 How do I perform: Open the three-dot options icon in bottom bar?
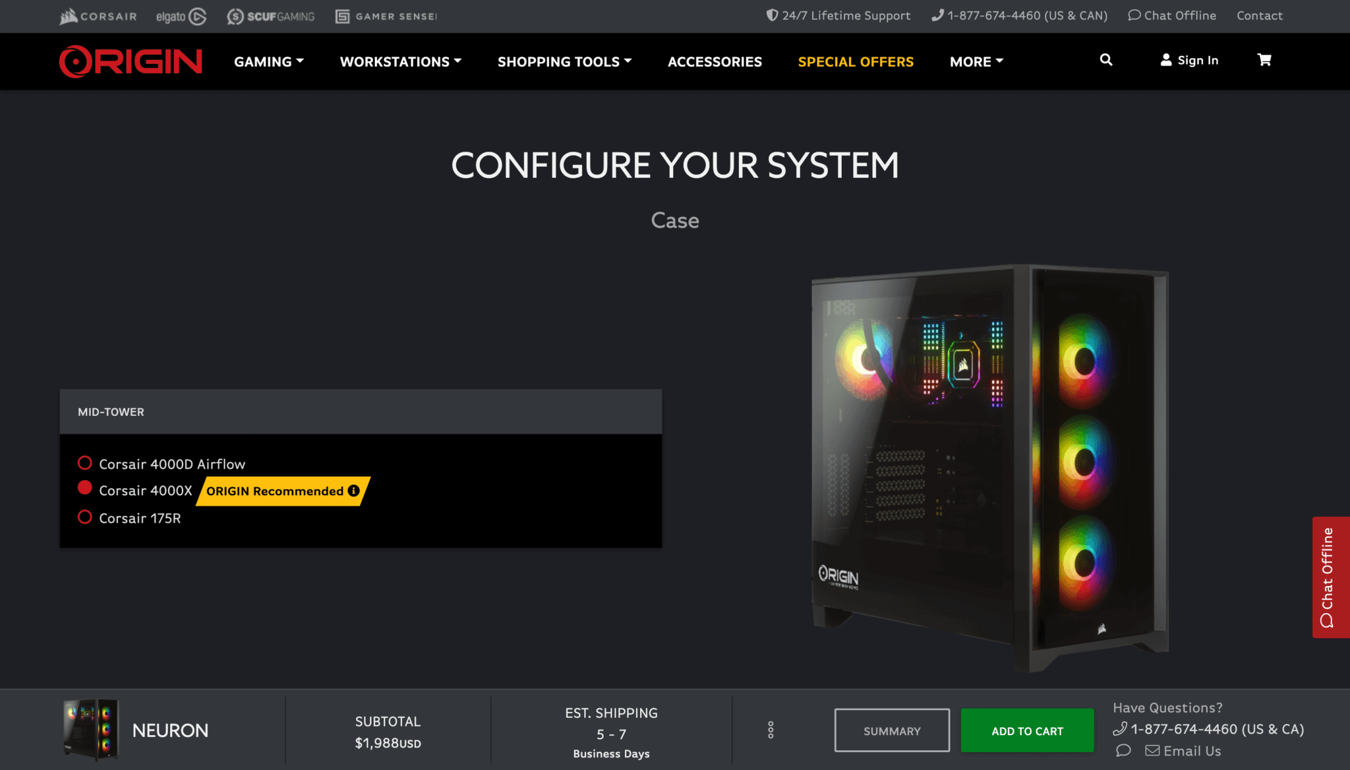(771, 730)
